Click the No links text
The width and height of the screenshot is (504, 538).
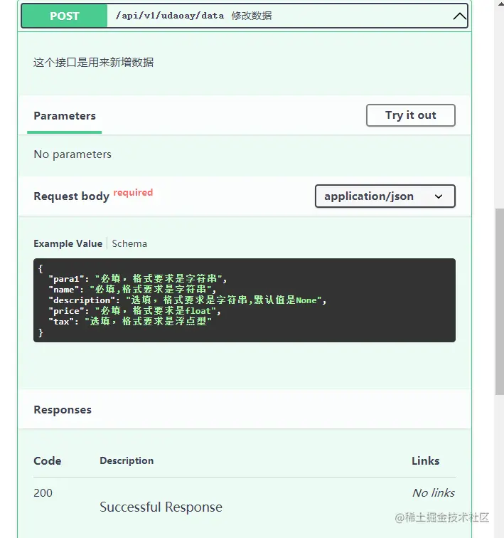coord(434,493)
